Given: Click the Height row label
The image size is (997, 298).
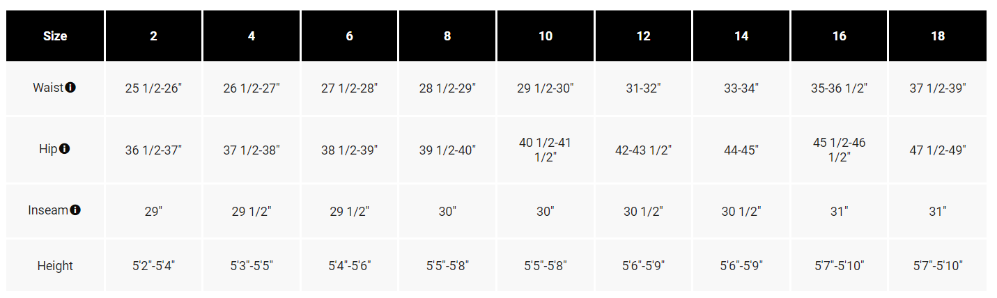Looking at the screenshot, I should click(x=55, y=265).
